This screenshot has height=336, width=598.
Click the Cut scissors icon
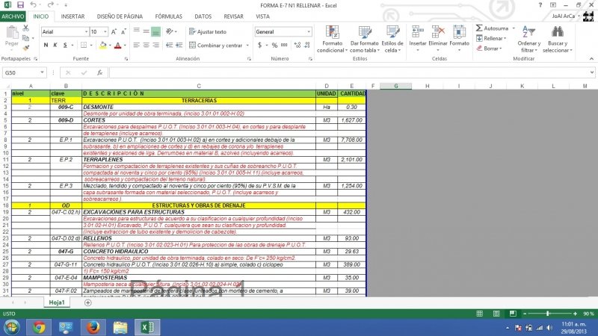25,28
